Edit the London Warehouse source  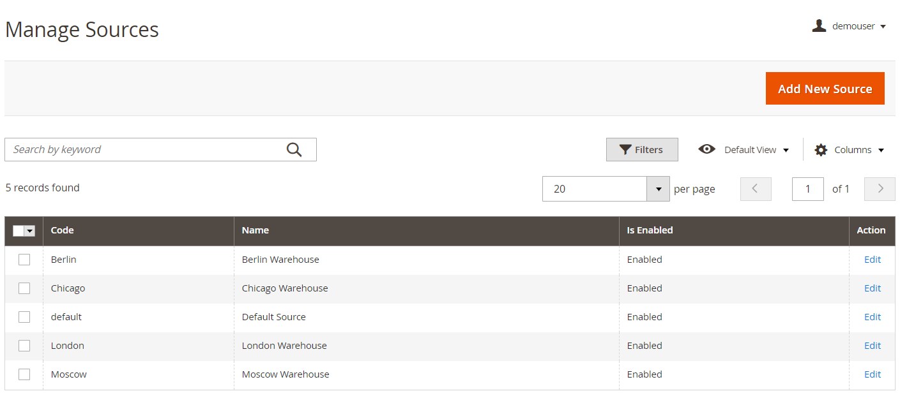872,346
